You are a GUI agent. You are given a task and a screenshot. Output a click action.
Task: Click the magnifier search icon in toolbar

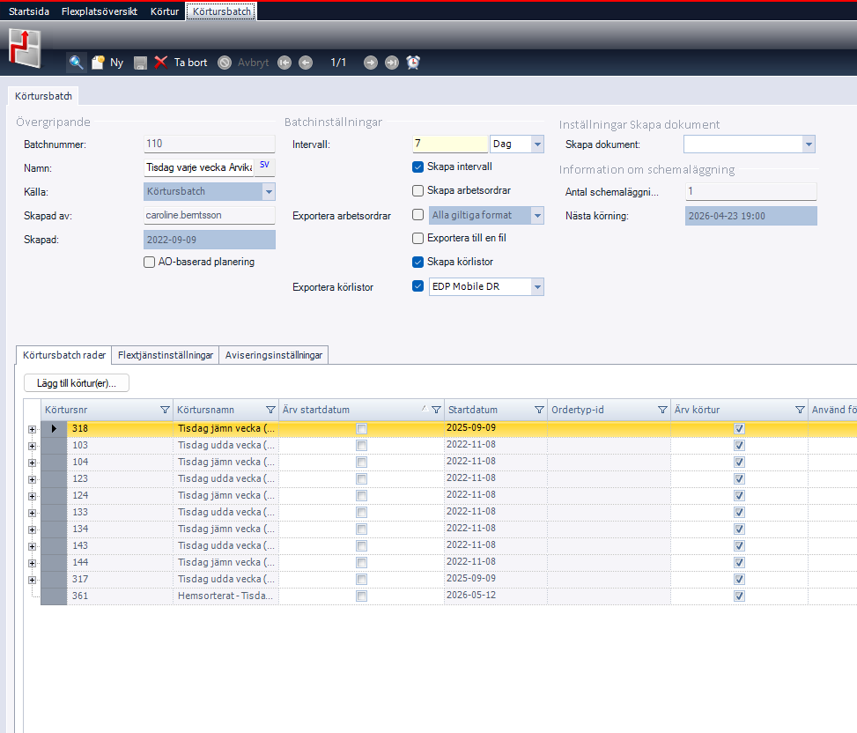pyautogui.click(x=77, y=63)
